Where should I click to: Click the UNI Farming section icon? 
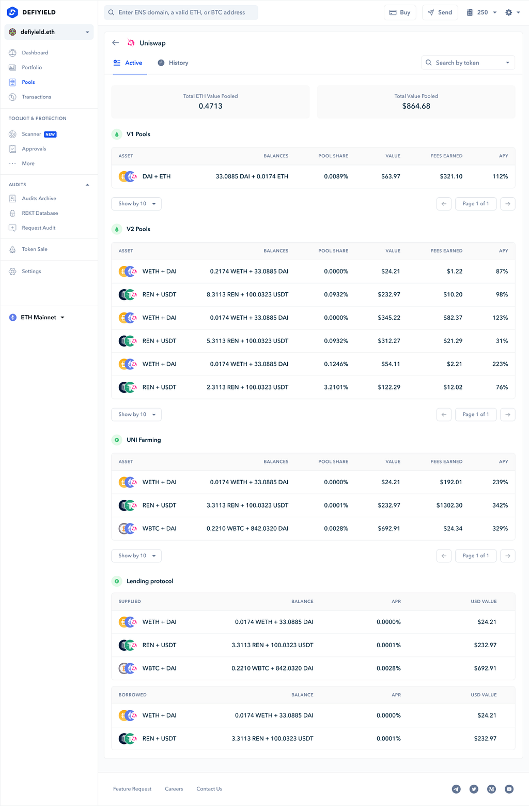click(x=117, y=440)
